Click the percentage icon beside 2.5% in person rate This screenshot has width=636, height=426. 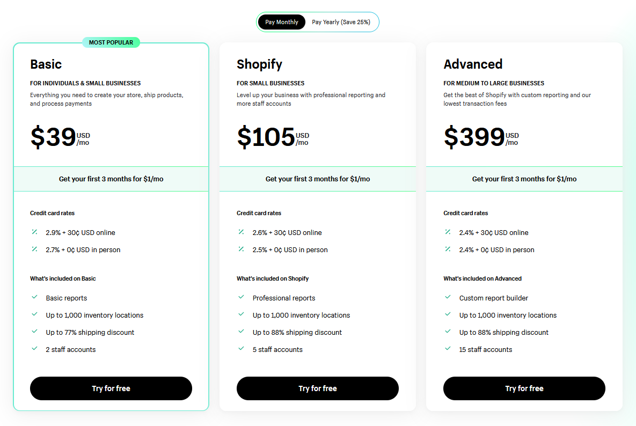click(241, 249)
